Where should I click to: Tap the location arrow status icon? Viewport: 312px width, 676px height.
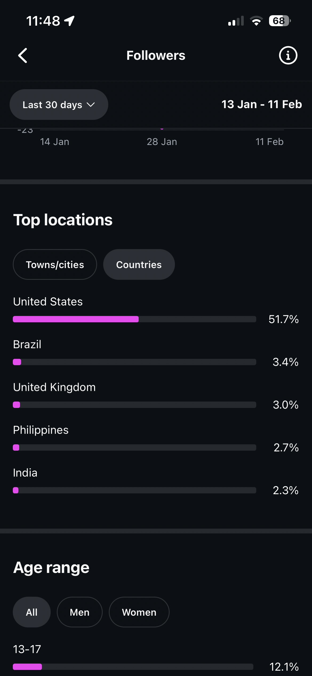(69, 21)
